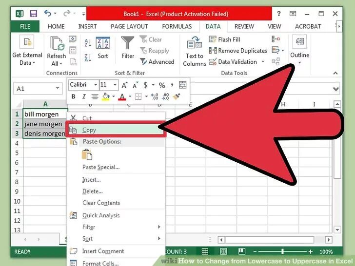Click the Outline group icon

point(299,41)
